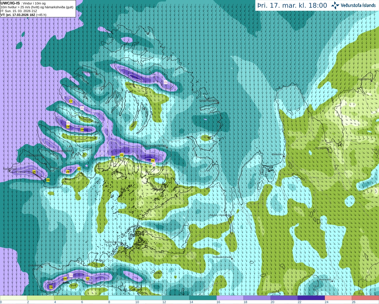Click the Gufuskálar place label
Image resolution: width=379 pixels, height=304 pixels.
35,265
